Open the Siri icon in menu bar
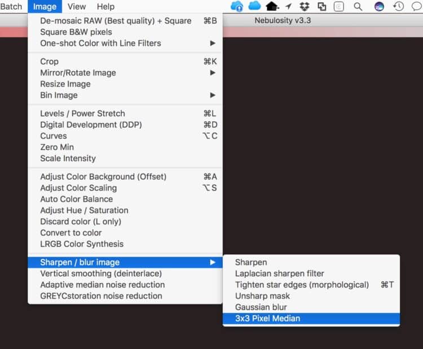 [x=379, y=6]
